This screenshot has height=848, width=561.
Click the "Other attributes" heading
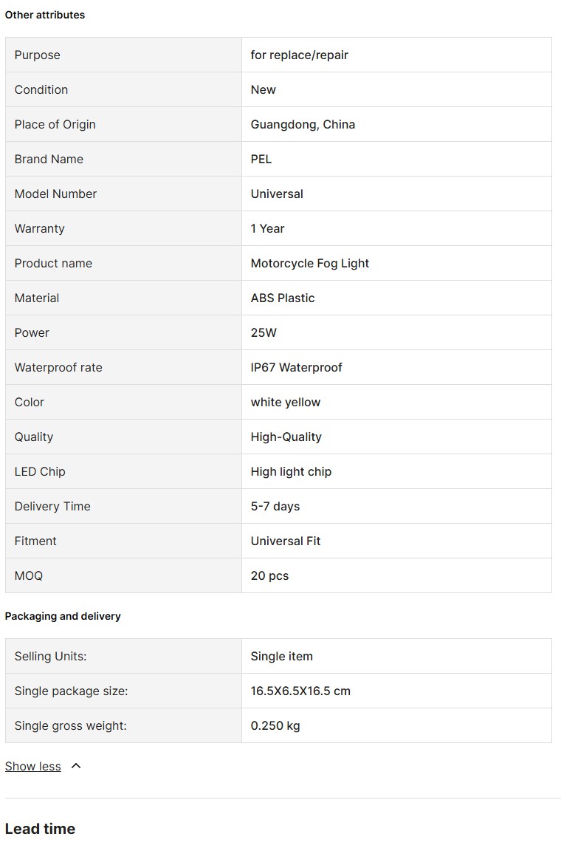click(45, 15)
